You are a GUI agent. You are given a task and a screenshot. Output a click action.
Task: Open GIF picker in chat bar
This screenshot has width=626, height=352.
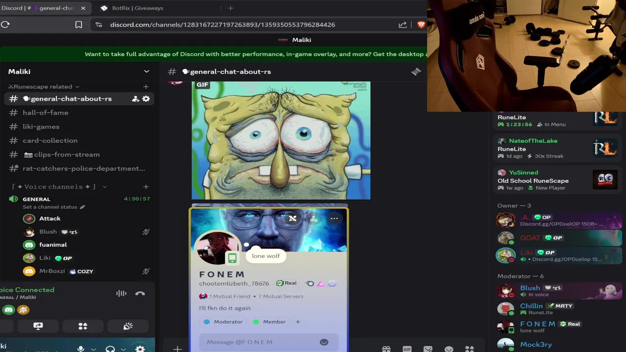[407, 349]
